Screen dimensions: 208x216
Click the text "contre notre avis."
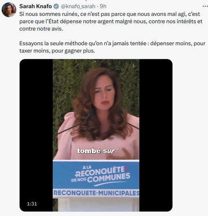click(41, 29)
